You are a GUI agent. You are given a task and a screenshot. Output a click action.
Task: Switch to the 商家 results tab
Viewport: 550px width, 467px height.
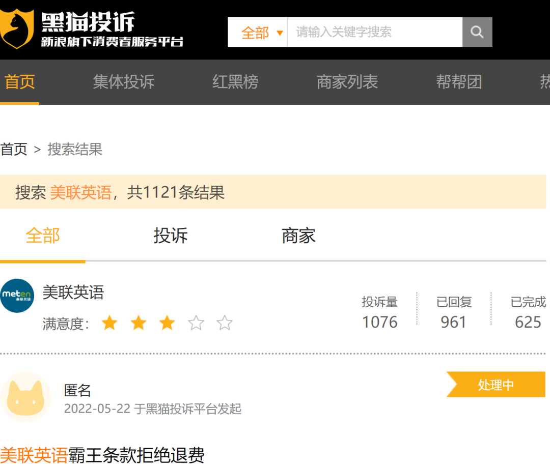point(298,236)
